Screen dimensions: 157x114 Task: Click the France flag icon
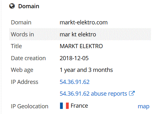(x=64, y=106)
